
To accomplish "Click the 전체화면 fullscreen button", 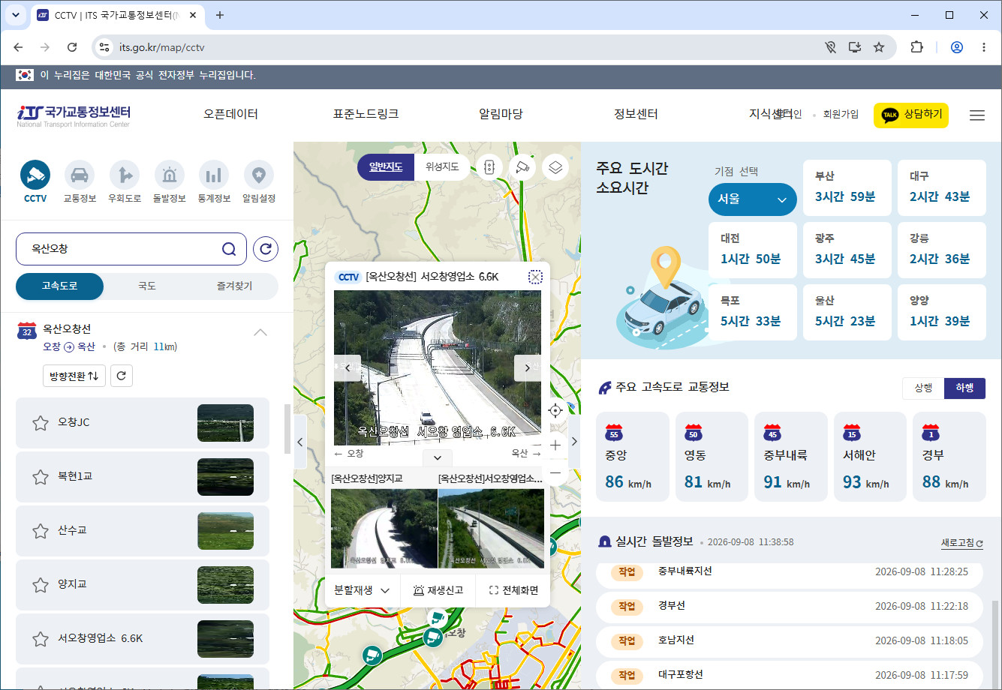I will (513, 590).
